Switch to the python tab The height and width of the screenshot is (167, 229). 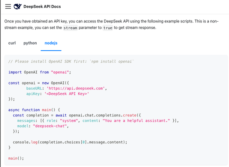[x=30, y=43]
